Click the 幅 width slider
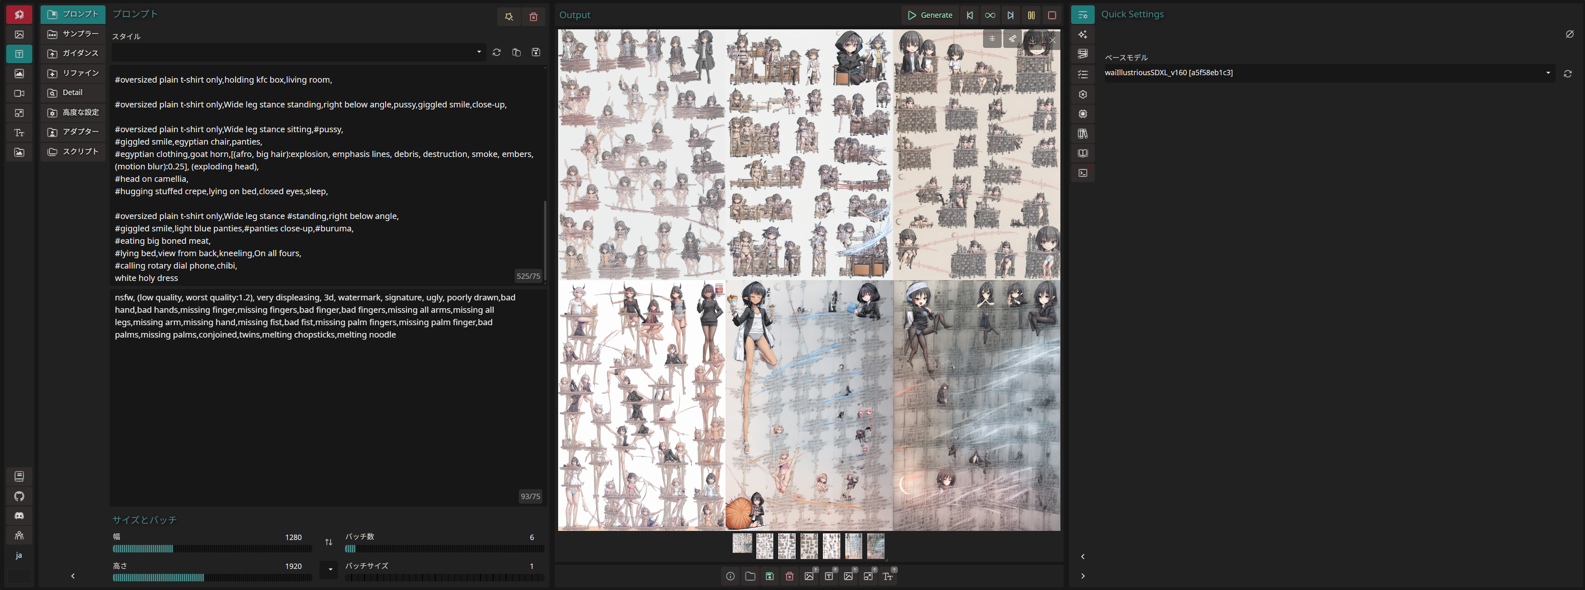This screenshot has height=590, width=1585. pyautogui.click(x=212, y=549)
